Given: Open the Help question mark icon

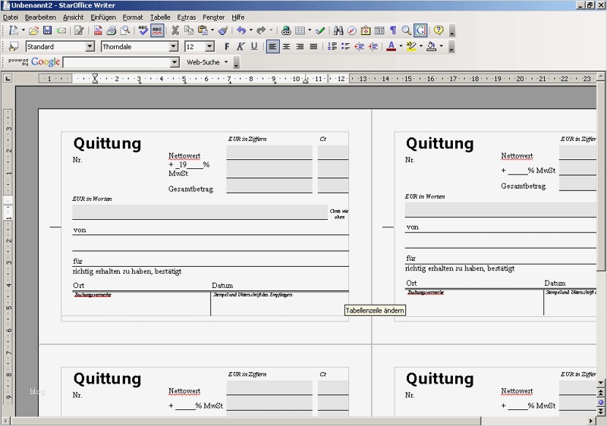Looking at the screenshot, I should pos(439,31).
